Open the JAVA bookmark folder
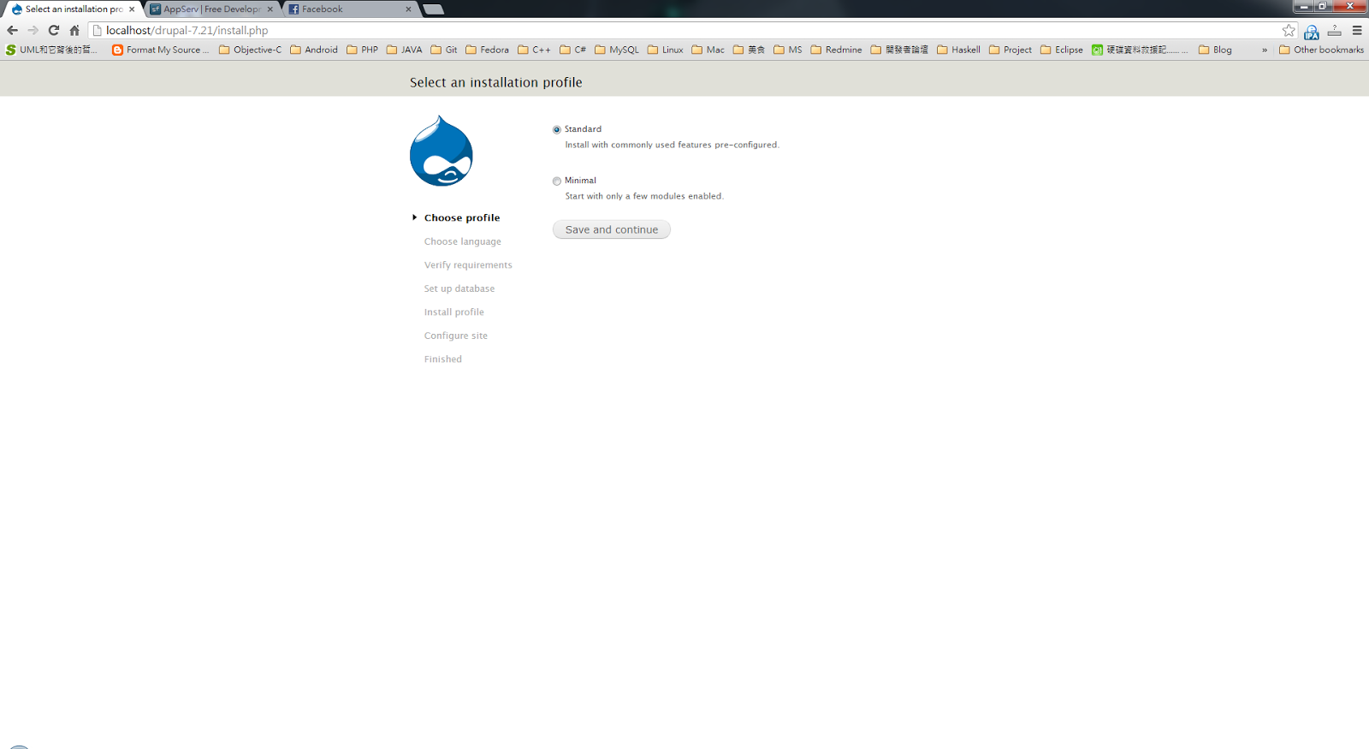Screen dimensions: 1369x749 click(404, 50)
